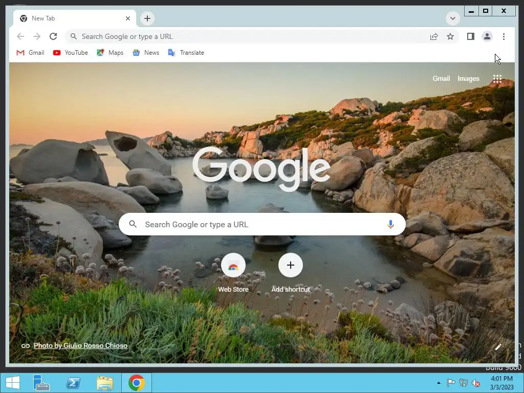Launch PowerShell from the taskbar
The width and height of the screenshot is (524, 393).
[73, 383]
